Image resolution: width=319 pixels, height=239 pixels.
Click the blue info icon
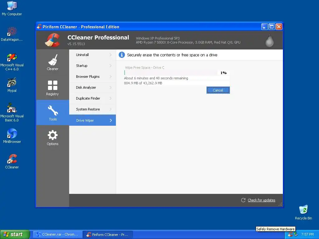[122, 55]
